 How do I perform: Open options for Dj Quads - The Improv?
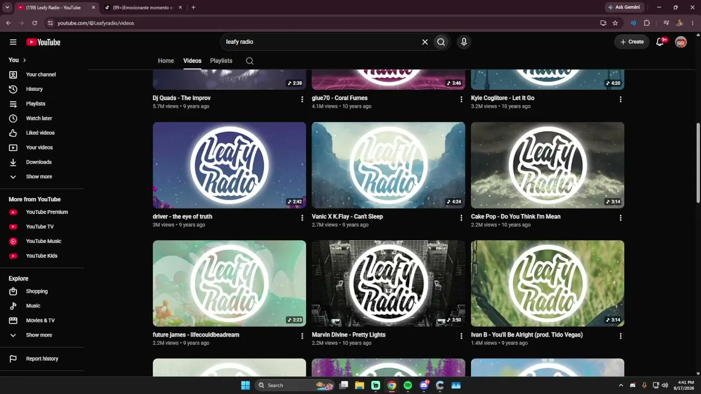tap(302, 100)
